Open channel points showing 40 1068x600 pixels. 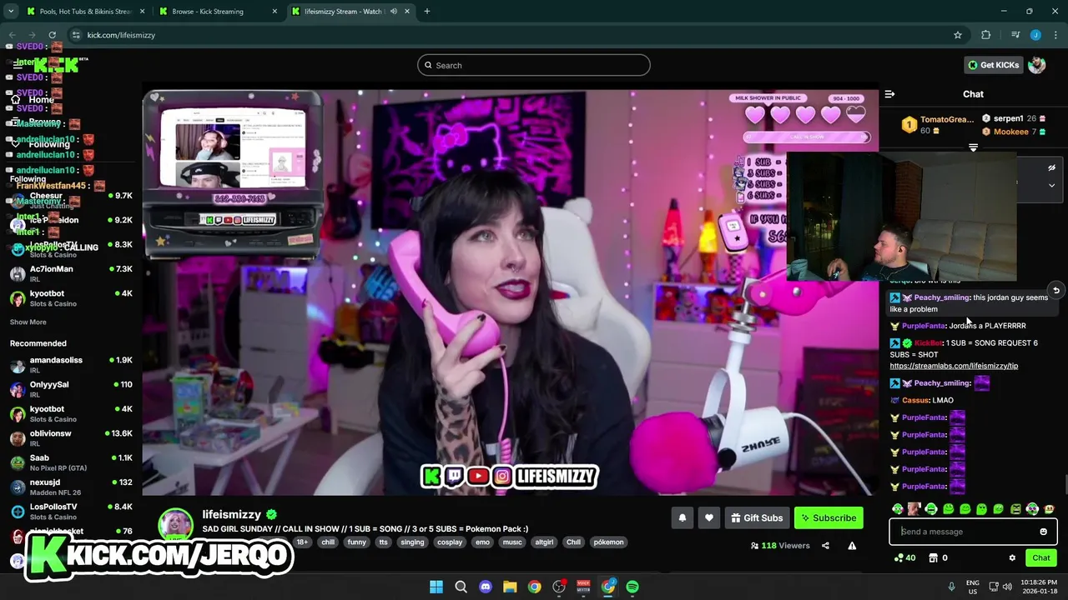pyautogui.click(x=904, y=558)
